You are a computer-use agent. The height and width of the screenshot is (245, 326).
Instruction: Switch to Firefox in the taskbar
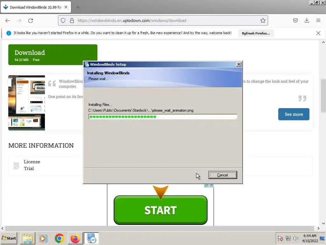point(75,238)
